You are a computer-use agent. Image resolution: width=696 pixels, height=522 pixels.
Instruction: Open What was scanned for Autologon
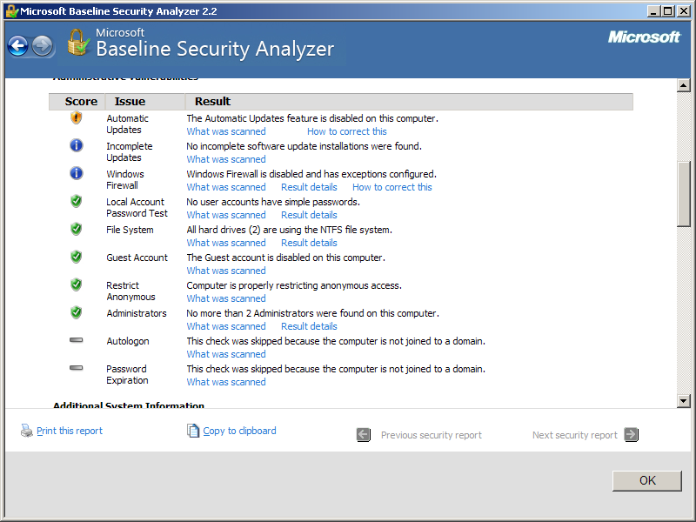click(226, 354)
